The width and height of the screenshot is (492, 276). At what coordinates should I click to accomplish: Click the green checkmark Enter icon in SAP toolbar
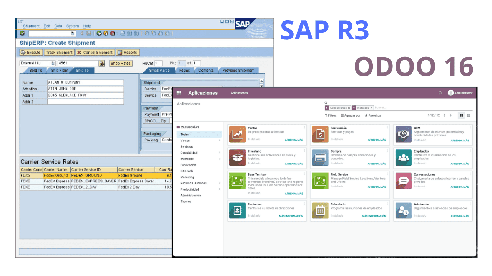pos(22,33)
